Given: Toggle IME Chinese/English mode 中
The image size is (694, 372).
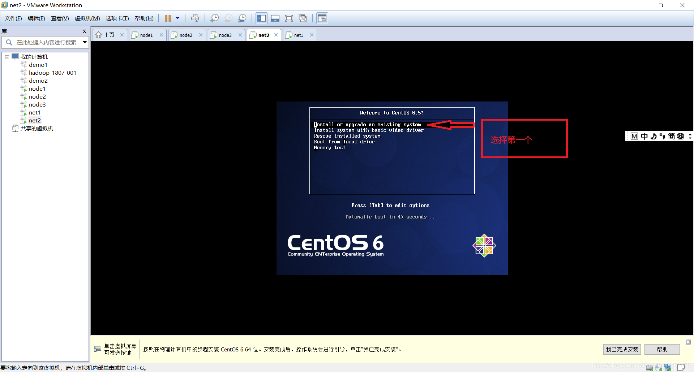Looking at the screenshot, I should [x=644, y=136].
